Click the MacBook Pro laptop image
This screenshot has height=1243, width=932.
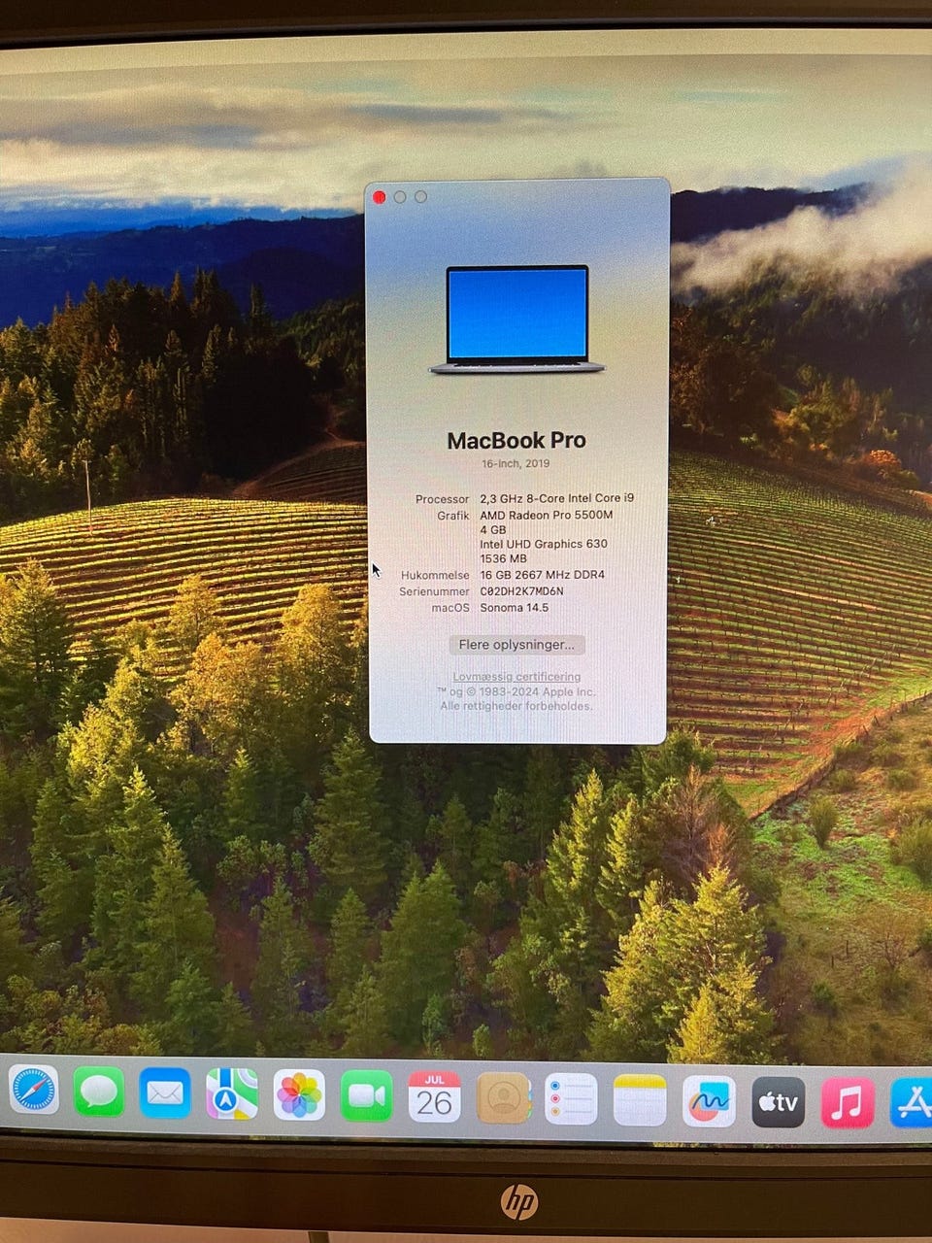tap(517, 319)
